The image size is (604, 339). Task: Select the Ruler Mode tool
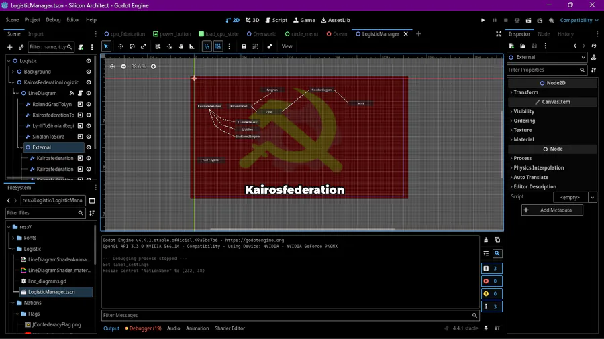pyautogui.click(x=192, y=46)
